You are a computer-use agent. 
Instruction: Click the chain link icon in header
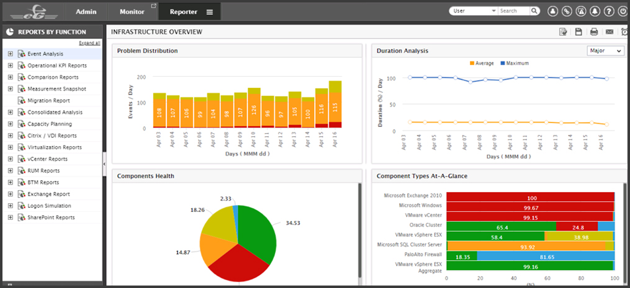click(567, 11)
